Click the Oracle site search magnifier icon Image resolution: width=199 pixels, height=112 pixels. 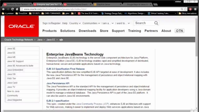(156, 23)
